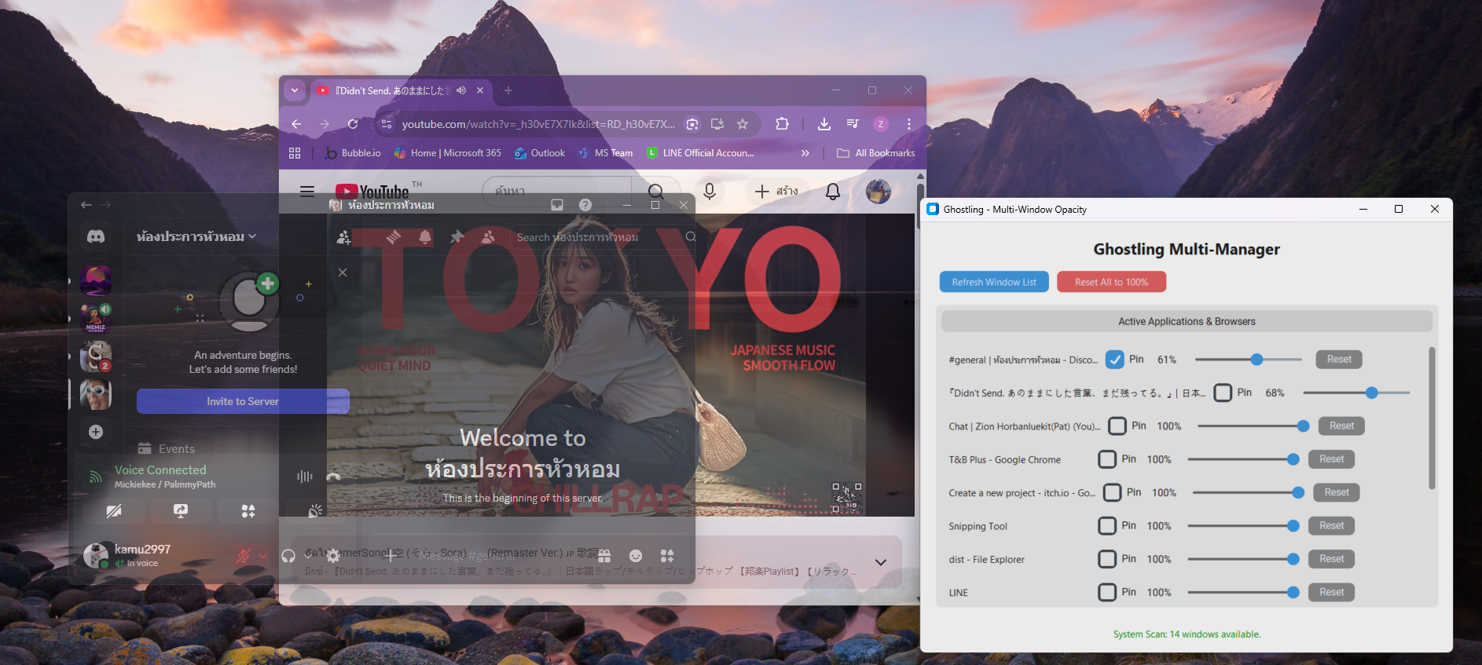This screenshot has width=1482, height=665.
Task: Open YouTube hamburger guide menu
Action: click(x=307, y=192)
